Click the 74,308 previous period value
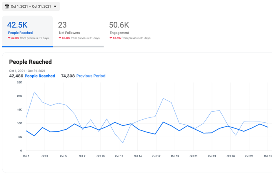This screenshot has width=272, height=173. pyautogui.click(x=68, y=76)
